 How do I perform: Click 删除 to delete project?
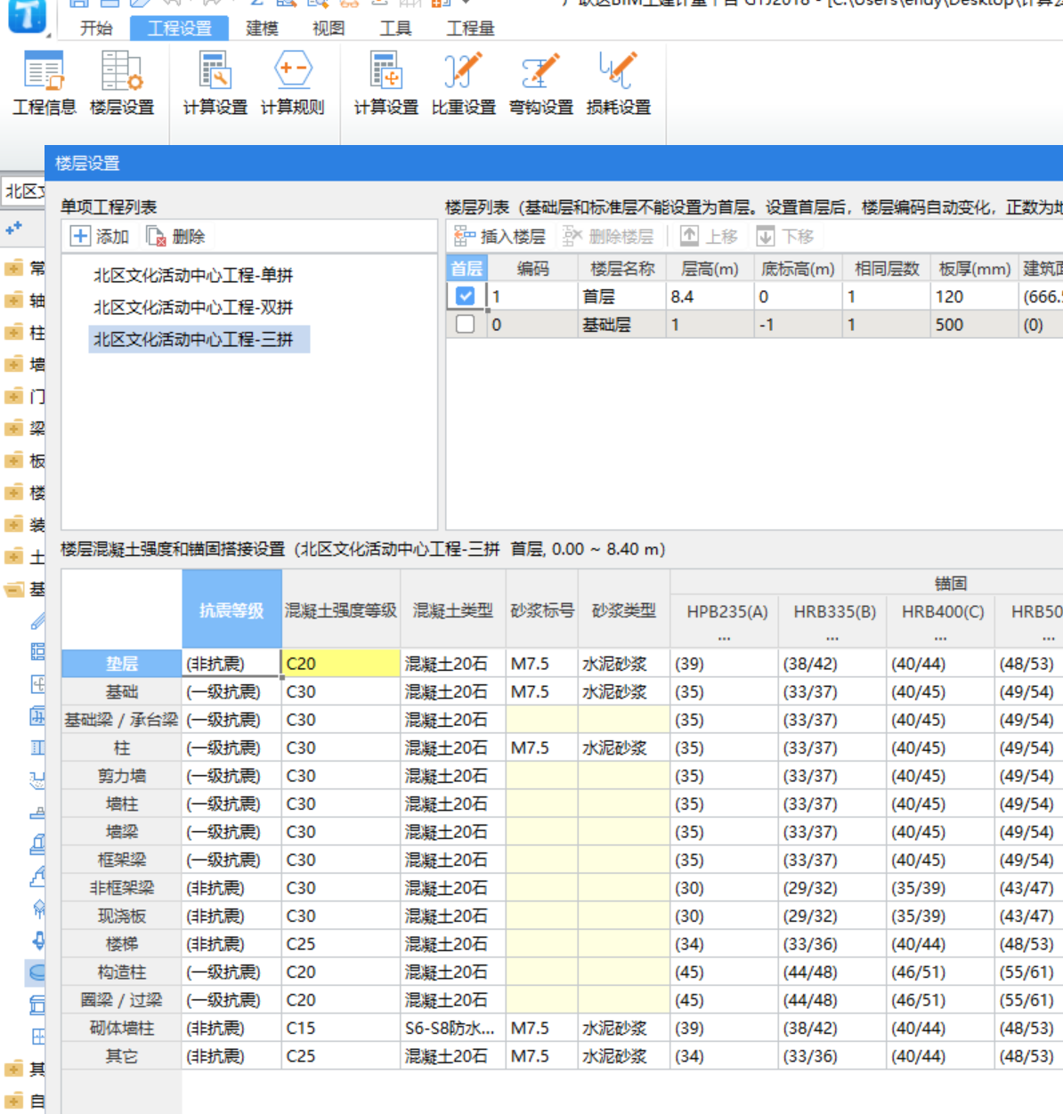175,237
